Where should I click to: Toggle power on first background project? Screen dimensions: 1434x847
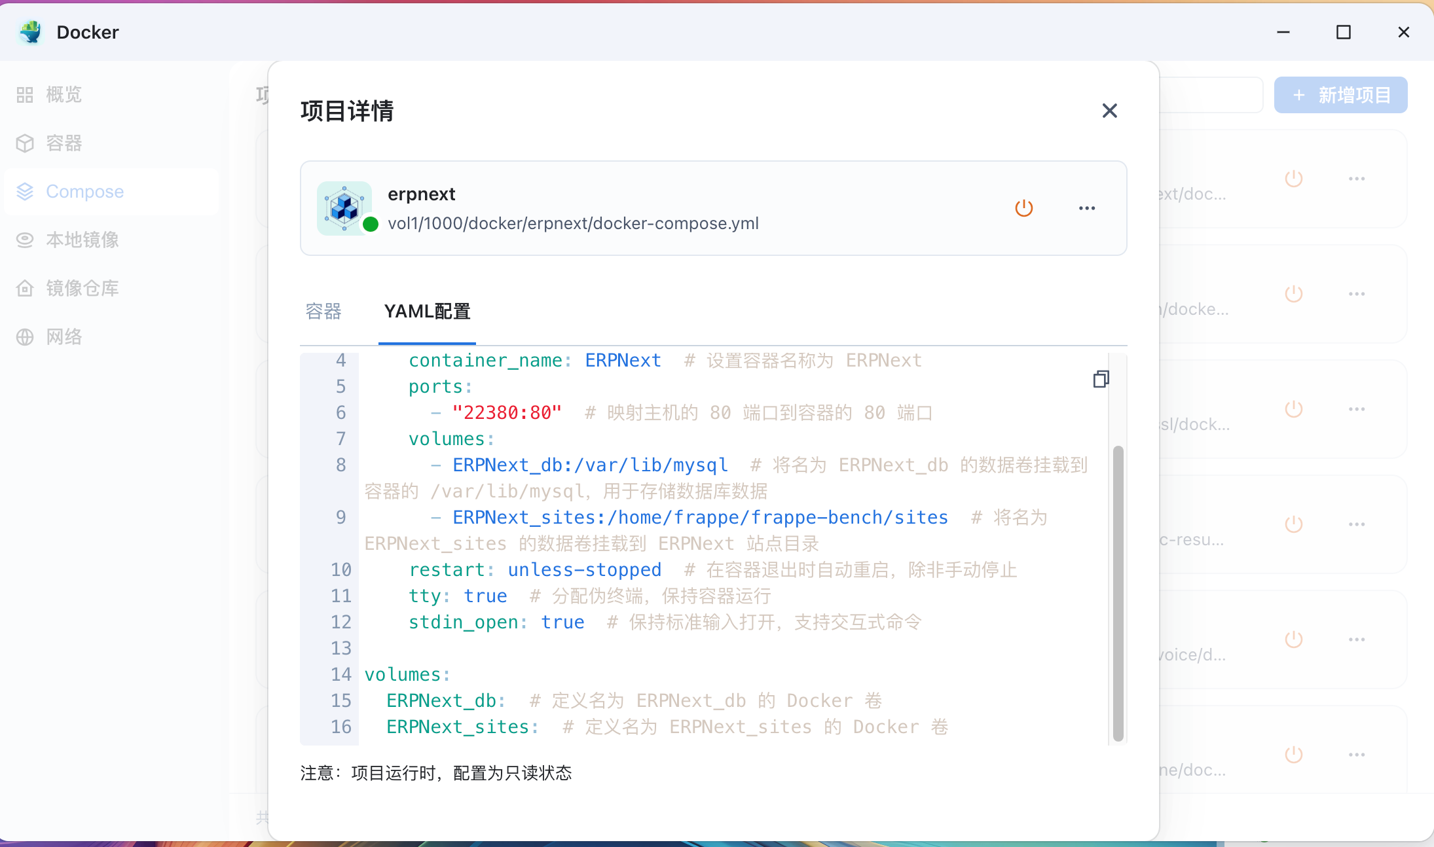point(1293,179)
